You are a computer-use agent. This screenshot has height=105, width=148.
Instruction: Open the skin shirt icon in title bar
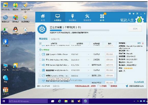[133, 14]
